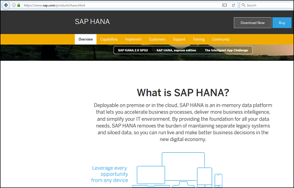Click the browser back arrow button
This screenshot has width=294, height=188.
pos(6,5)
